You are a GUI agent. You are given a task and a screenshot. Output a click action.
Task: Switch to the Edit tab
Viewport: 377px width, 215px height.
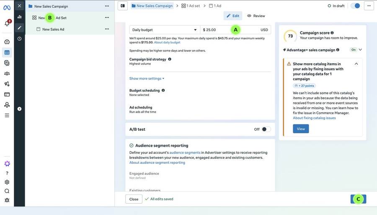233,16
